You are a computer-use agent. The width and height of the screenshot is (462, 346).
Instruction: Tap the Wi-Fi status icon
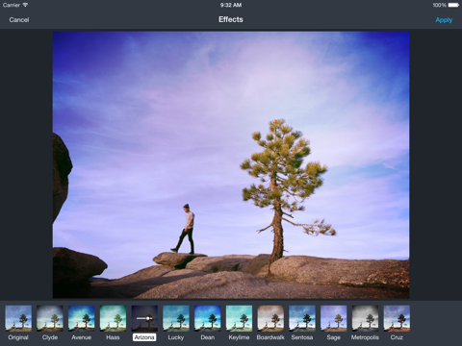tap(25, 5)
